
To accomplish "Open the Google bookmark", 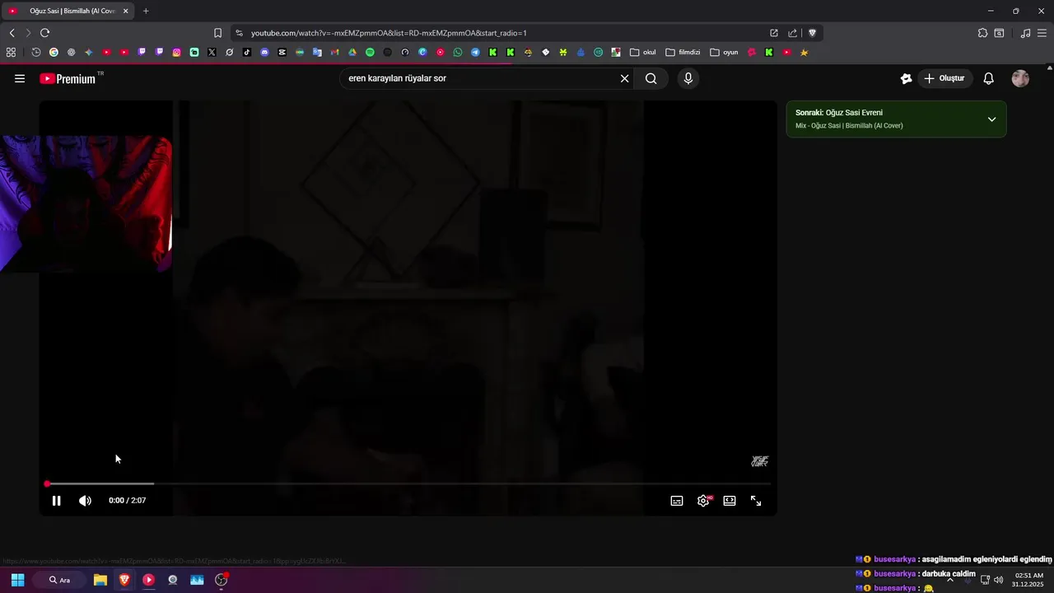I will click(x=54, y=52).
